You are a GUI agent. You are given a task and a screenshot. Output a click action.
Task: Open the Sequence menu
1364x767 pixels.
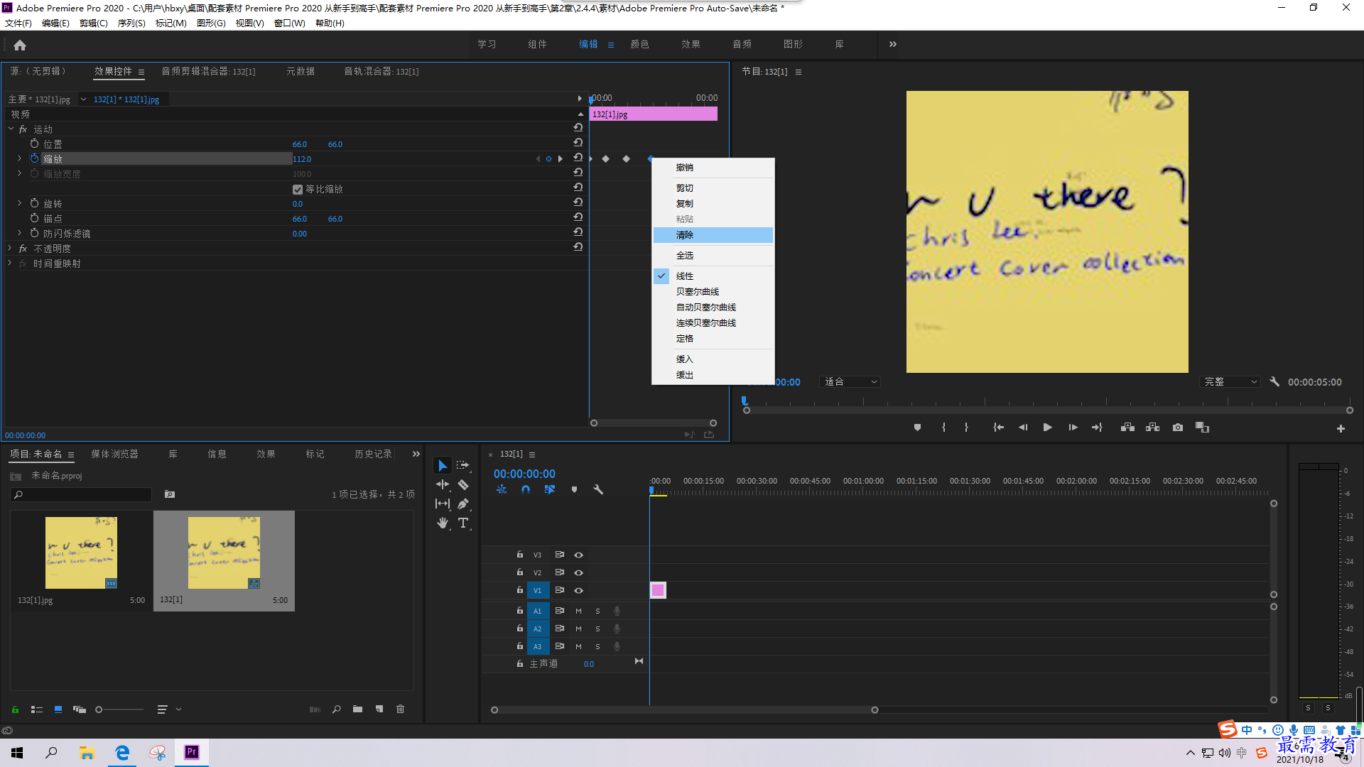[131, 23]
